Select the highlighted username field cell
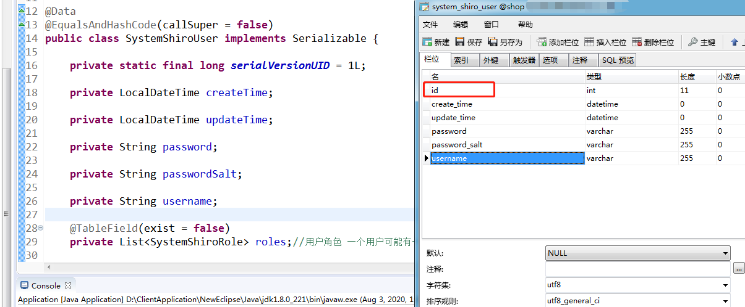This screenshot has width=745, height=307. point(507,158)
